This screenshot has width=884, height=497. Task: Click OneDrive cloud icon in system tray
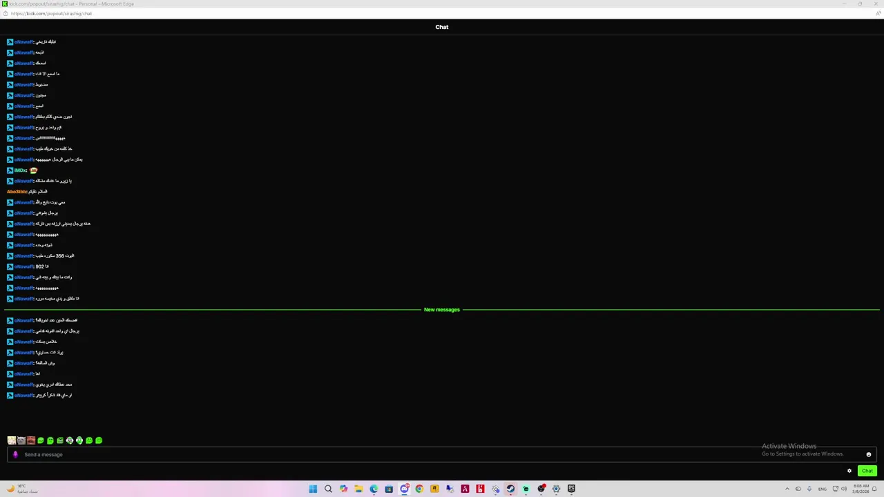[x=798, y=489]
